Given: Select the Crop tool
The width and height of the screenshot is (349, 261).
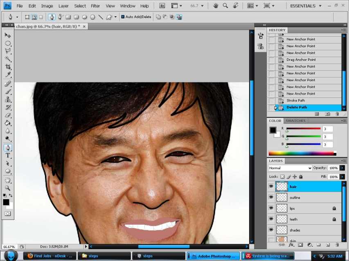Looking at the screenshot, I should pyautogui.click(x=7, y=66).
